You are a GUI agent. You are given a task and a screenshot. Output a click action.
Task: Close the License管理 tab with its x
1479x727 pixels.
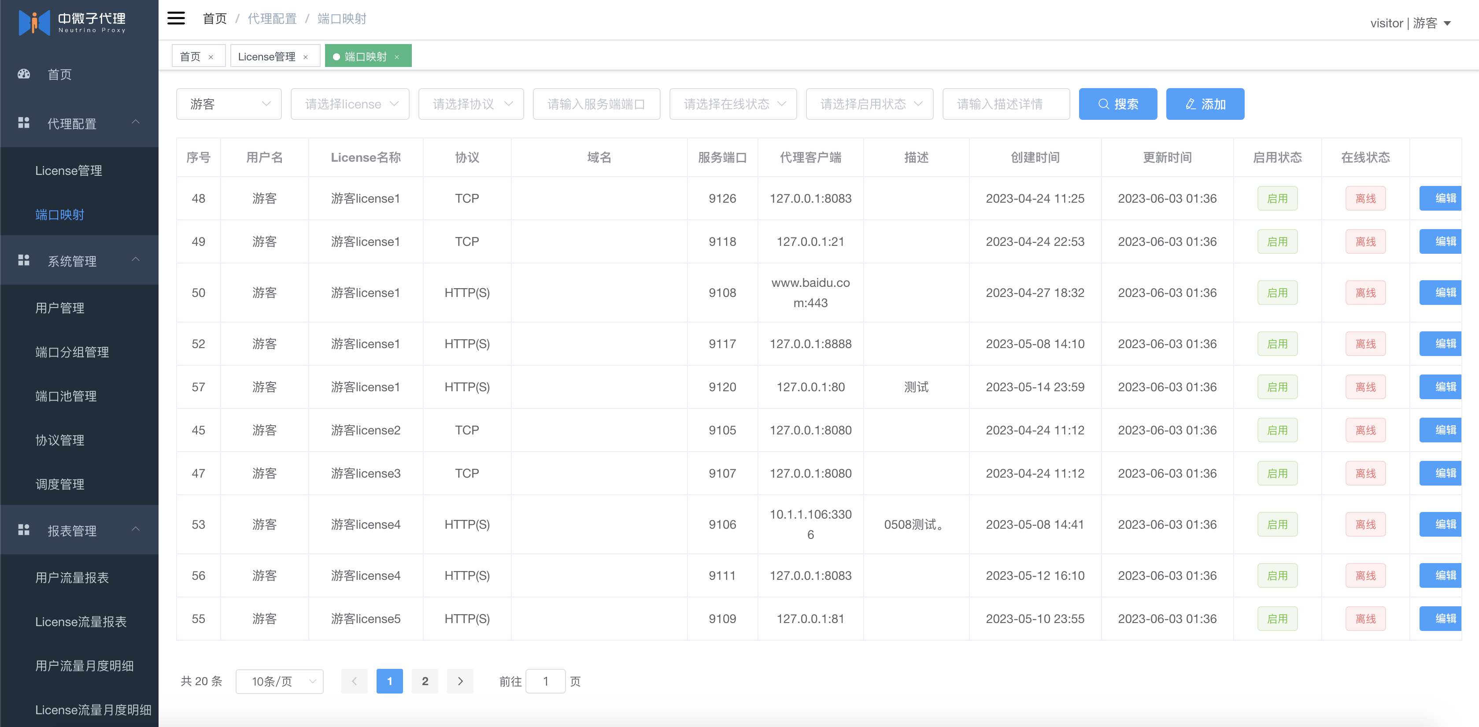(306, 57)
